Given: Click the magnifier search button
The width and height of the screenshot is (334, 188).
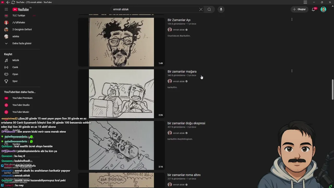Looking at the screenshot, I should [209, 9].
